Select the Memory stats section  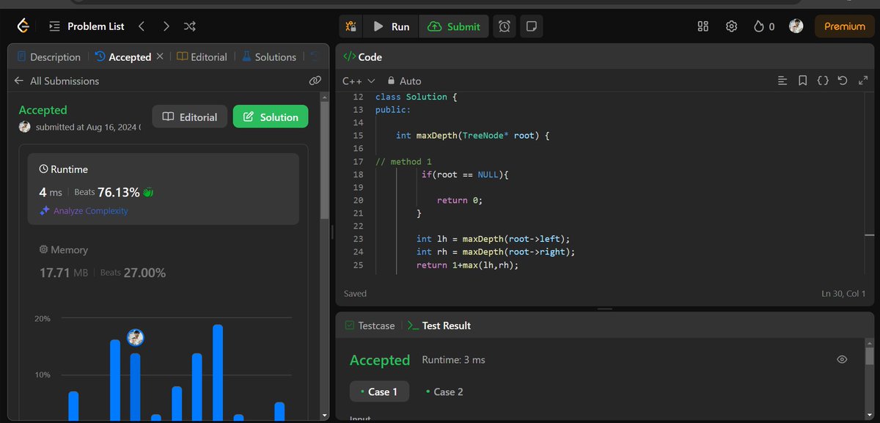point(164,261)
